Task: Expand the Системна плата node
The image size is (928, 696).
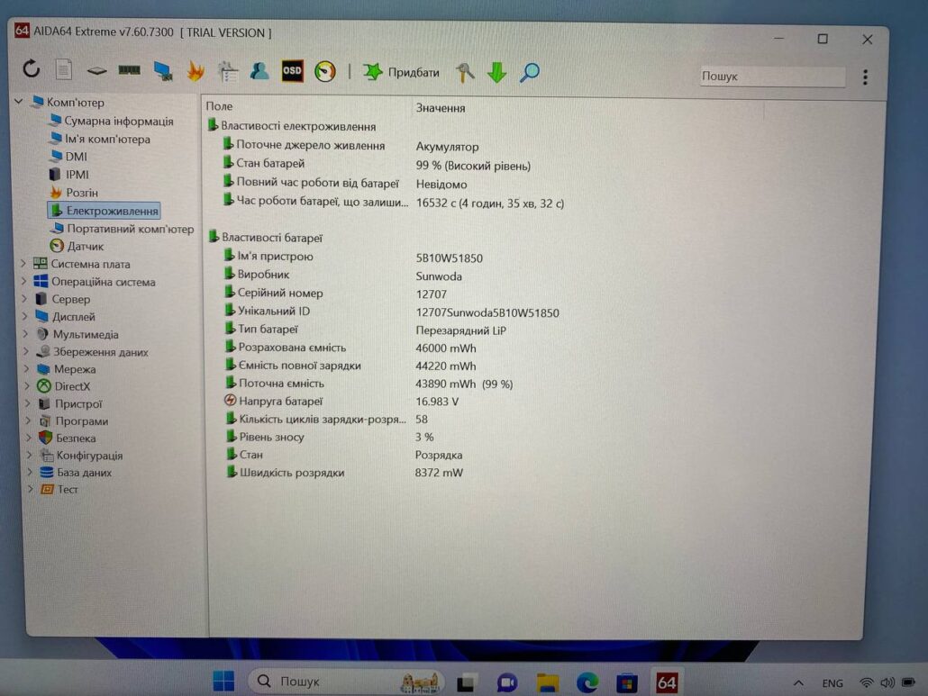Action: (x=23, y=264)
